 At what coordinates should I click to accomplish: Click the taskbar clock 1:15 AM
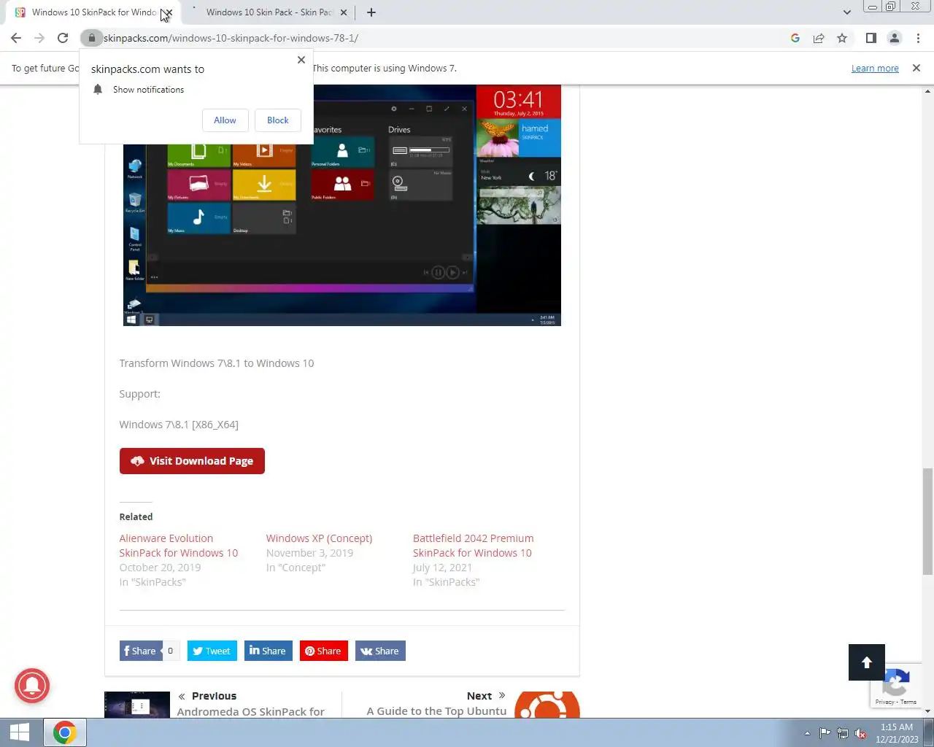(897, 733)
